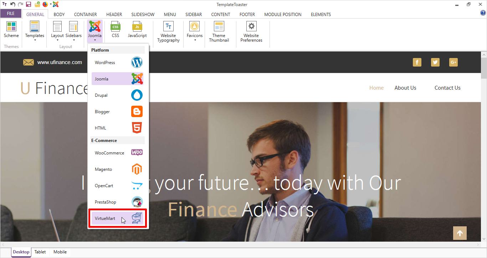Open the JavaScript editor icon
487x258 pixels.
137,27
